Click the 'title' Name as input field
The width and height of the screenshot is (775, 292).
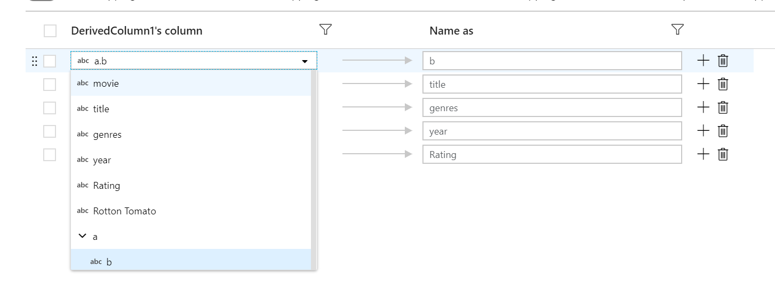(x=552, y=84)
